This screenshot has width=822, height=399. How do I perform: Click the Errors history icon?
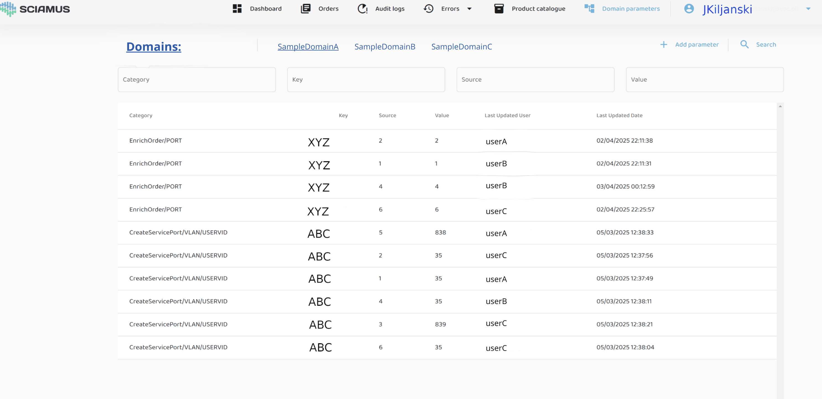click(428, 9)
